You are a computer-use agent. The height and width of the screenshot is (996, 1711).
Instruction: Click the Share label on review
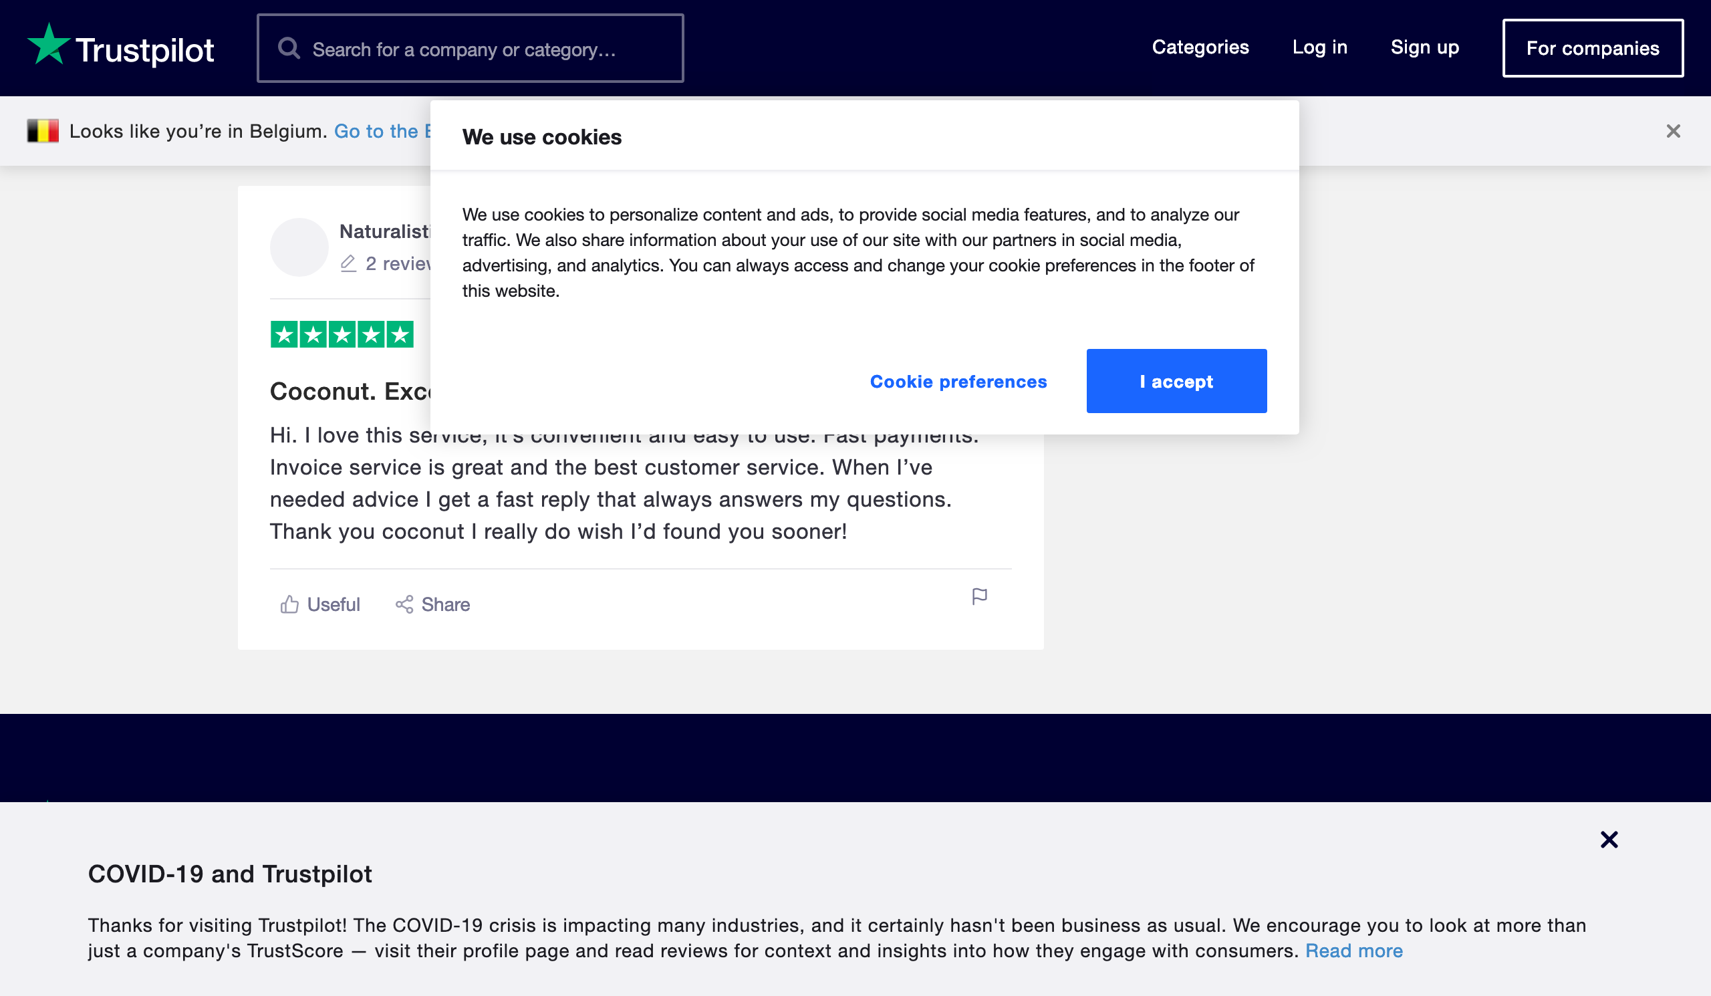click(445, 604)
